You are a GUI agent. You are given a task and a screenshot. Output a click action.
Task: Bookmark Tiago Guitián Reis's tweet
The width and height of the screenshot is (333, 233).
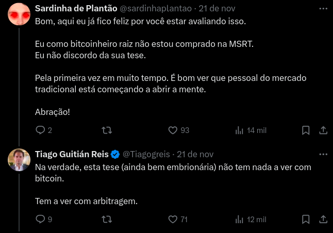306,219
